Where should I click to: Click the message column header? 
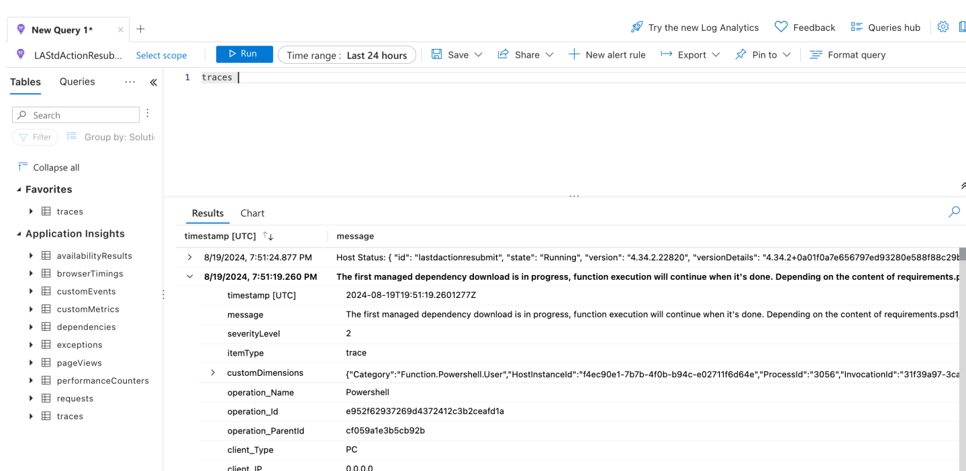point(355,236)
